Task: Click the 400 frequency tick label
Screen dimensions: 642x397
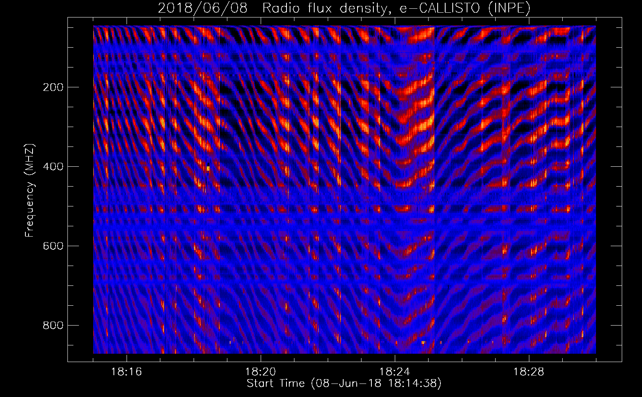Action: (53, 167)
